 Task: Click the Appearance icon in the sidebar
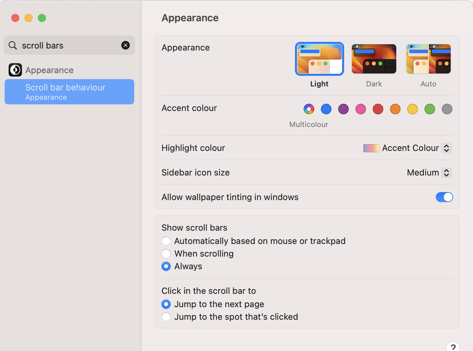point(15,70)
